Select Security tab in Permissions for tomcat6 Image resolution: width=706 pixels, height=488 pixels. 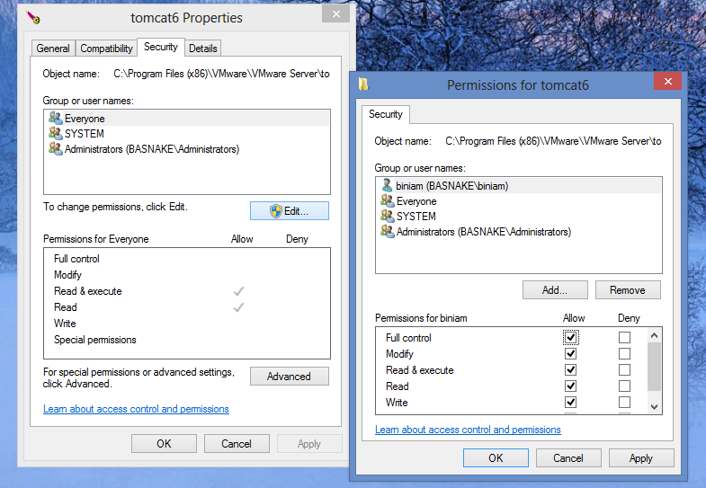tap(386, 114)
